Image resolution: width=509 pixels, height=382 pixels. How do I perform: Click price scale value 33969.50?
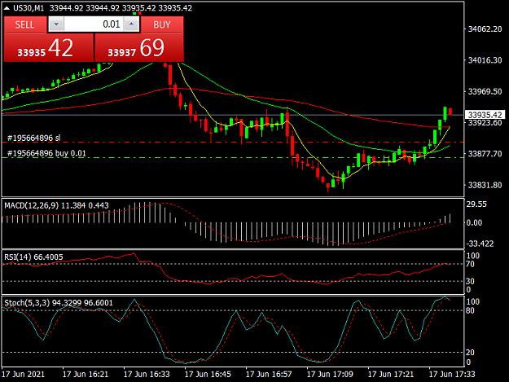tap(485, 91)
